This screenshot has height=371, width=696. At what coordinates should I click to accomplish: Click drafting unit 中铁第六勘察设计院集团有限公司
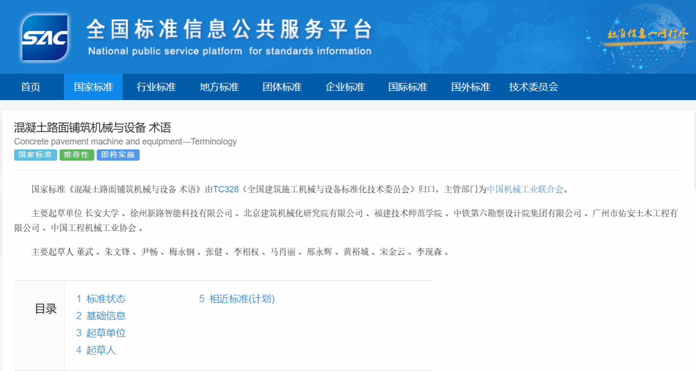tap(518, 213)
